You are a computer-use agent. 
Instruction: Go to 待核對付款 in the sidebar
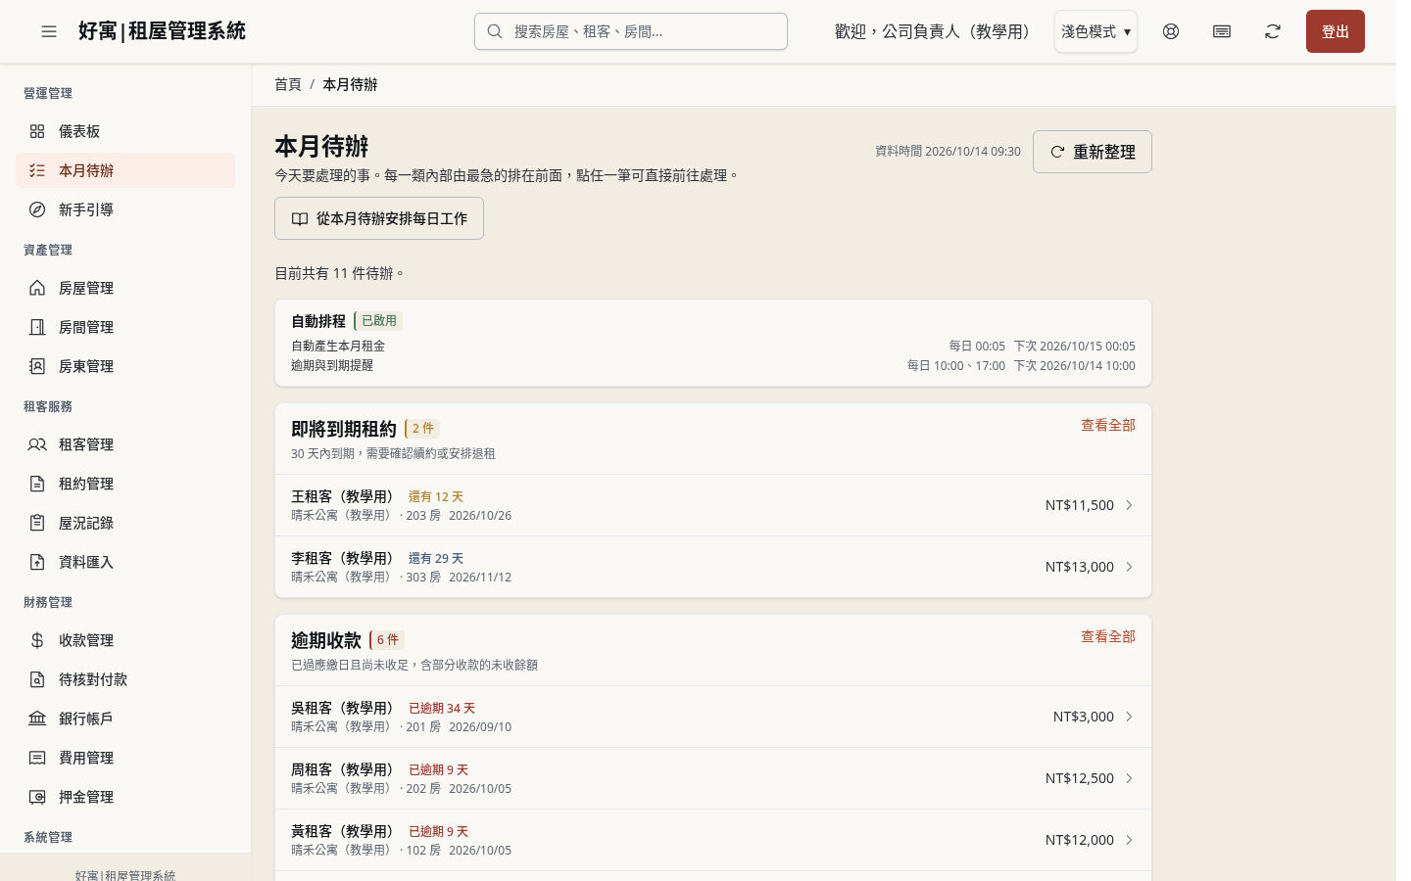125,679
